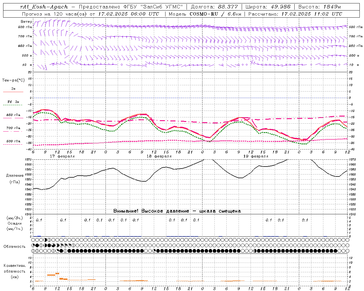Click the 850 гПа temperature legend entry

click(x=13, y=115)
